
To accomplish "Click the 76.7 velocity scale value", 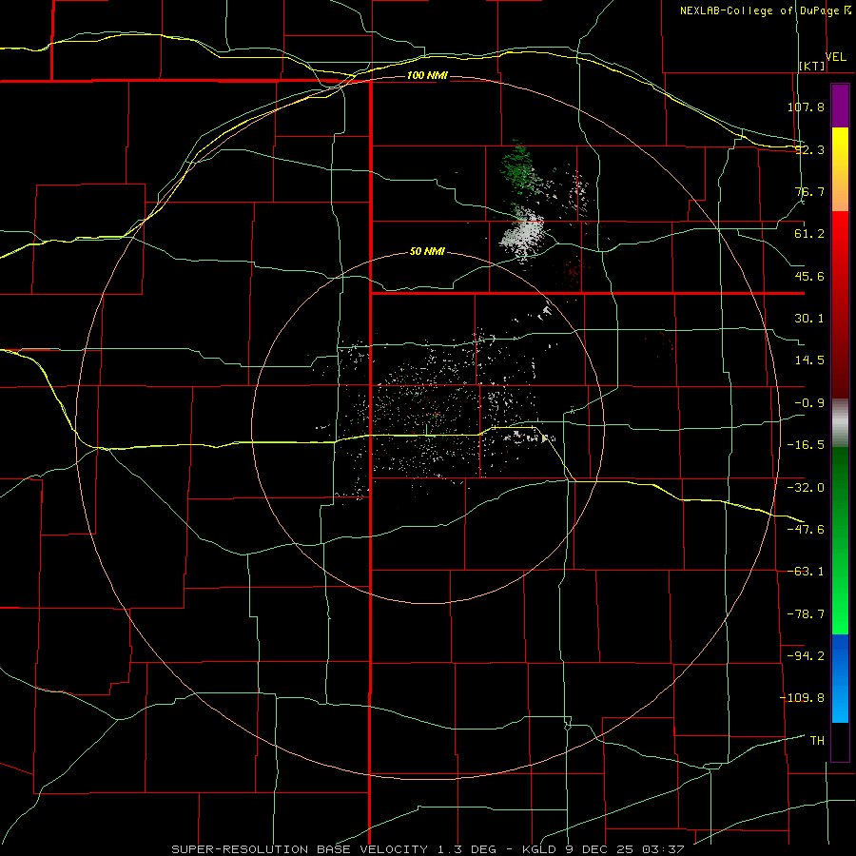I will click(x=809, y=191).
